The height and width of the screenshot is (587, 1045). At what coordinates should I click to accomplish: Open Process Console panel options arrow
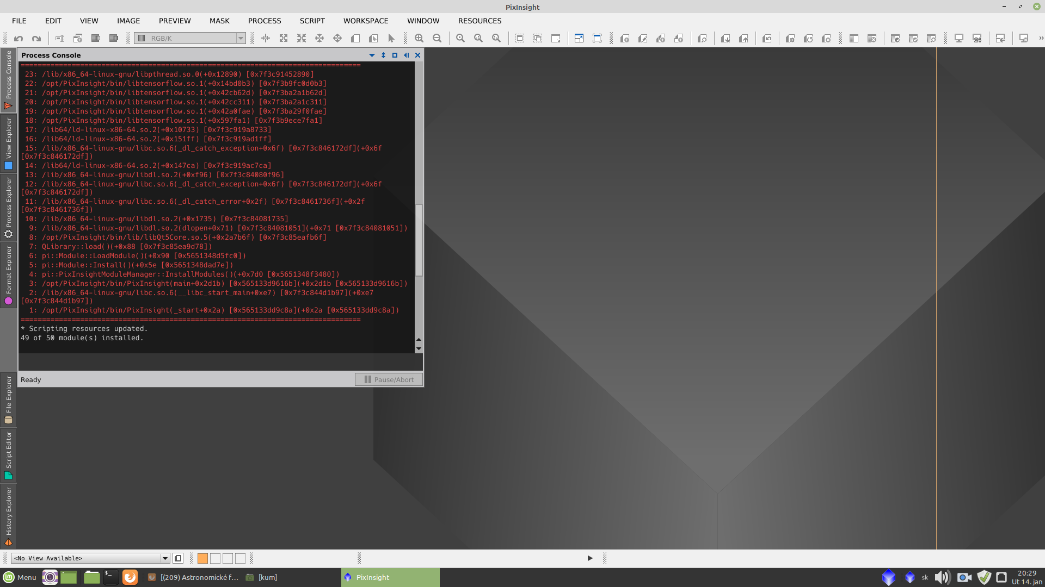click(372, 55)
